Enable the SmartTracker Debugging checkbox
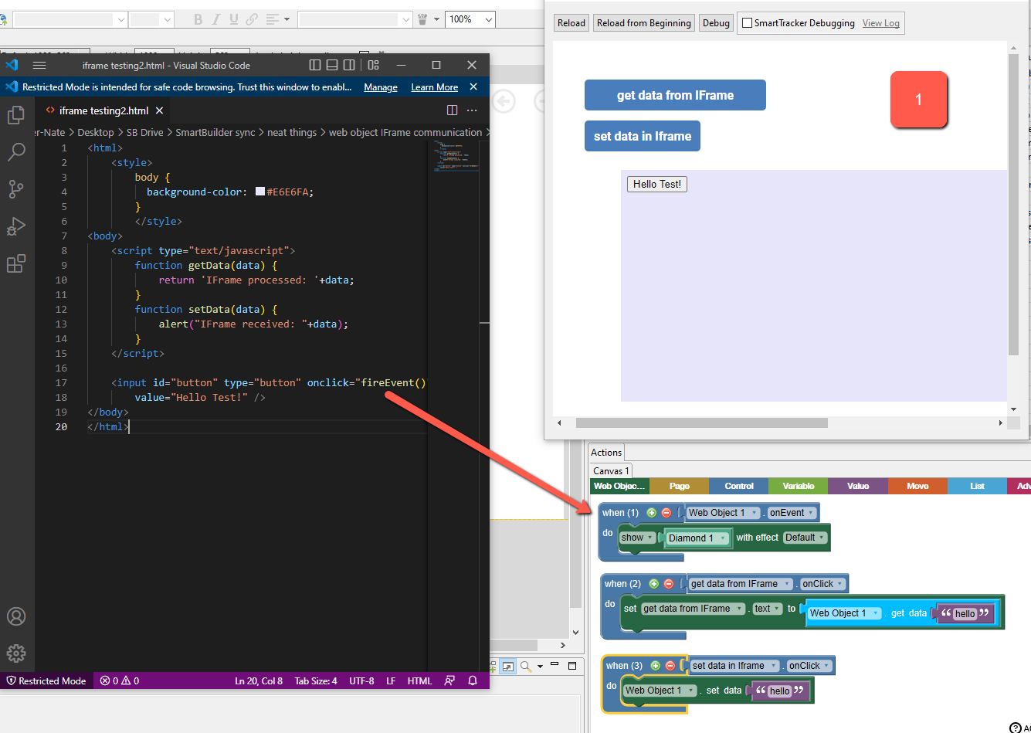1031x733 pixels. pyautogui.click(x=747, y=23)
